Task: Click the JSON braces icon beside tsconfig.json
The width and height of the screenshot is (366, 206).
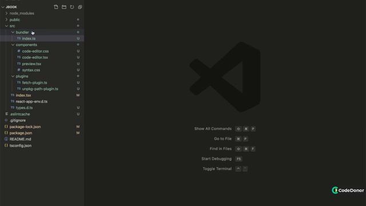Action: coord(6,145)
